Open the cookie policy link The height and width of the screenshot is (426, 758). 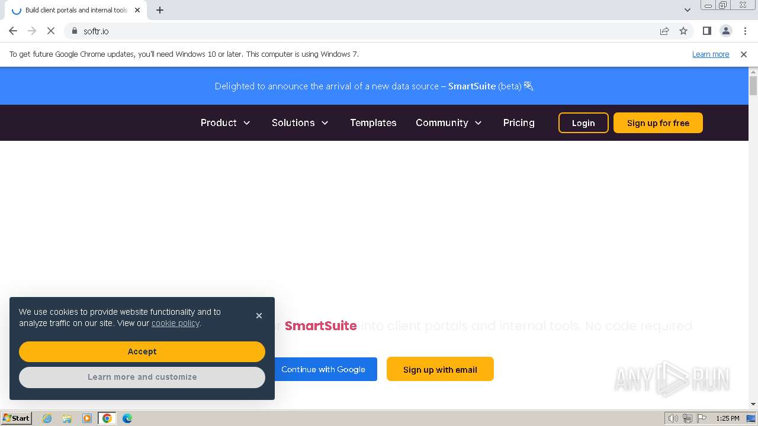coord(175,323)
